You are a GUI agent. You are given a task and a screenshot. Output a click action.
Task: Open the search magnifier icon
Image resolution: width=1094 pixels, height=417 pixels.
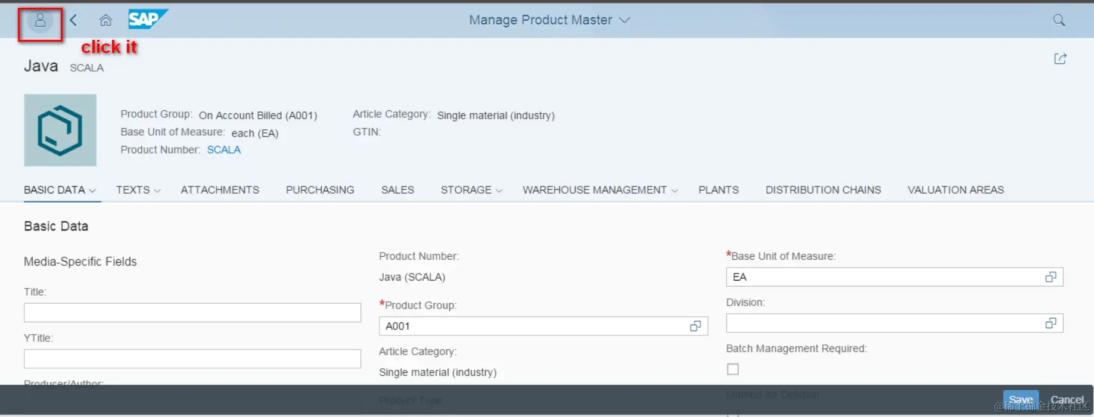(1059, 20)
